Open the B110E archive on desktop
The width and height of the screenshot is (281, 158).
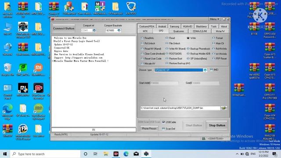pyautogui.click(x=254, y=29)
